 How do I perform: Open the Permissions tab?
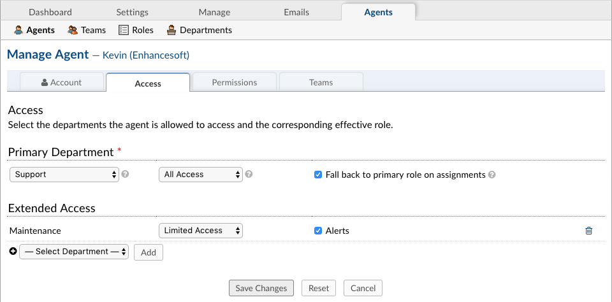pyautogui.click(x=235, y=82)
